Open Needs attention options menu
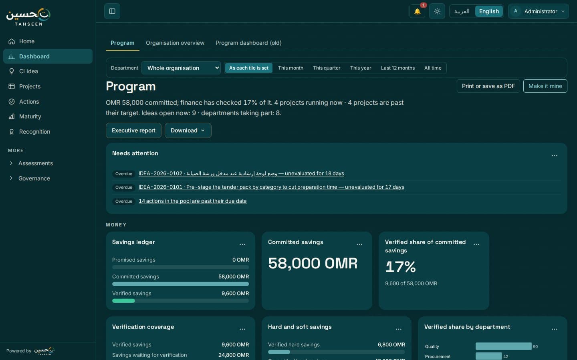 coord(555,156)
